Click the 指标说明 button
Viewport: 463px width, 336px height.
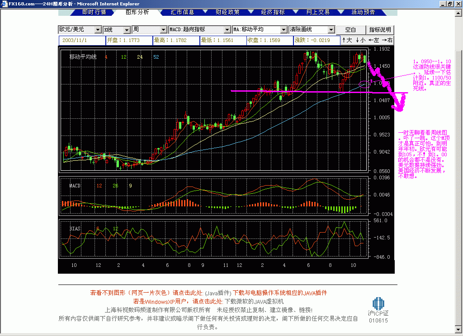click(380, 30)
